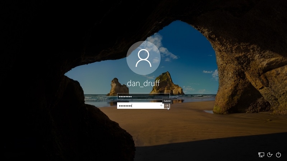The image size is (287, 161).
Task: Click the left sea stack rock
Action: tap(118, 87)
